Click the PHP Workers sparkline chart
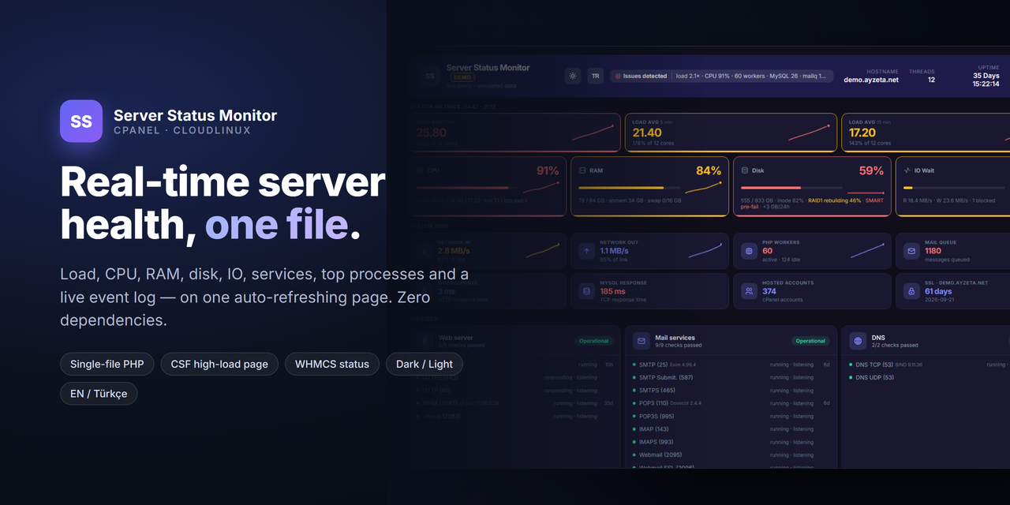 (x=867, y=251)
